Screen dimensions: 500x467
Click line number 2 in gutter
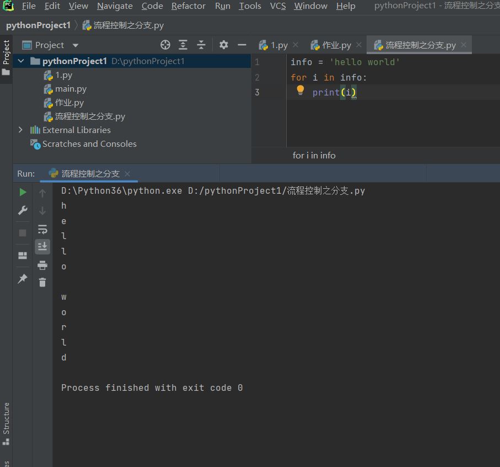(257, 77)
